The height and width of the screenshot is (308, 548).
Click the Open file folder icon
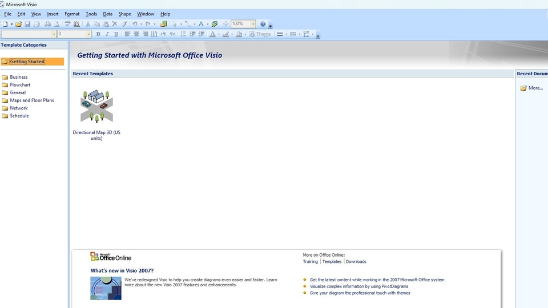[18, 24]
